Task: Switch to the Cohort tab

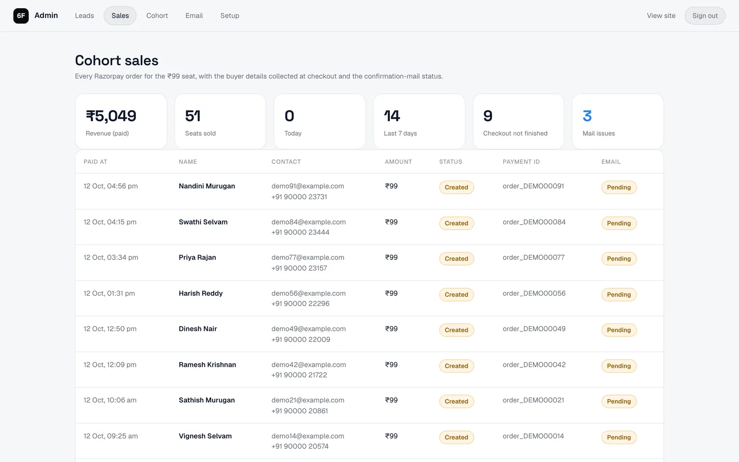Action: [157, 16]
